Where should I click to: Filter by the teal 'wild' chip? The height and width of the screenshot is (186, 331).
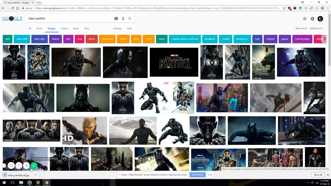7,39
